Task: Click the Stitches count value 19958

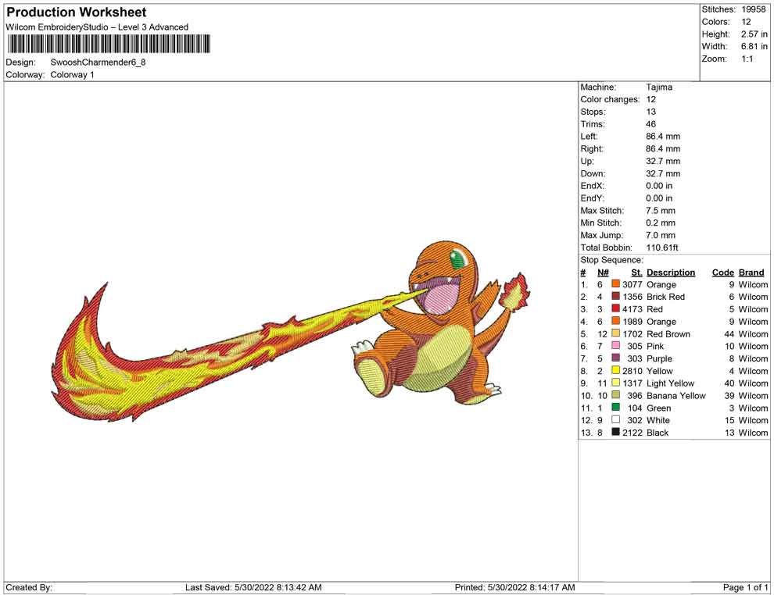Action: click(754, 9)
